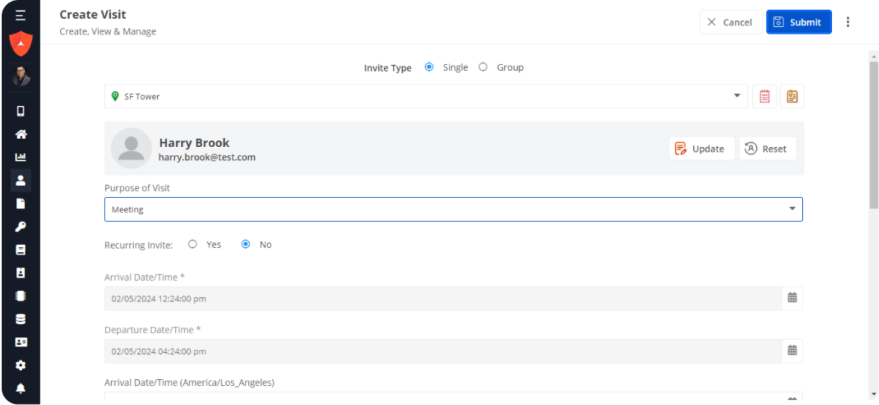Open the key icon in sidebar
Viewport: 879px width, 405px height.
click(21, 227)
